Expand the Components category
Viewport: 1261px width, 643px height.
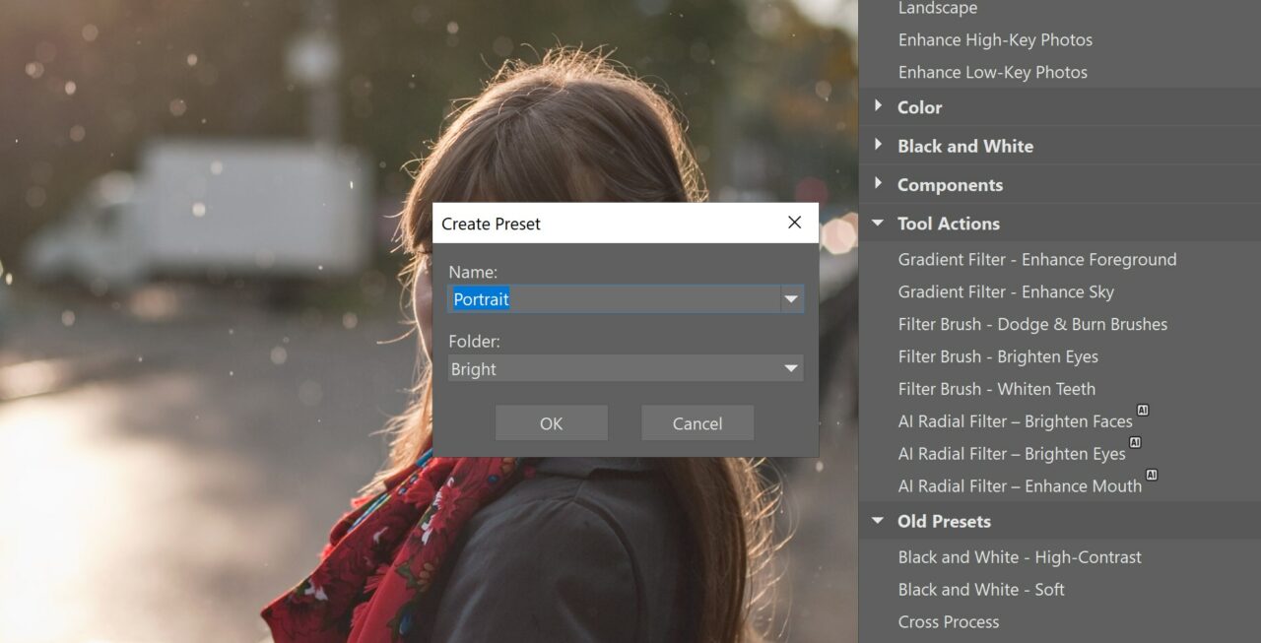pyautogui.click(x=880, y=183)
